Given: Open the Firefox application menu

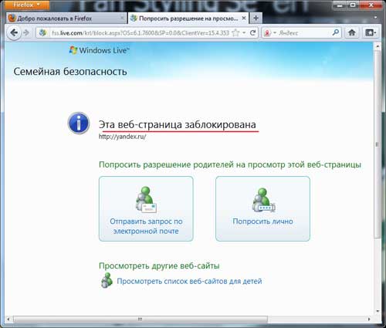Looking at the screenshot, I should [27, 5].
